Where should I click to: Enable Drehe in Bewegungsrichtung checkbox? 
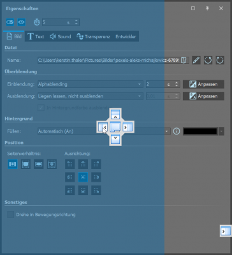[11, 215]
